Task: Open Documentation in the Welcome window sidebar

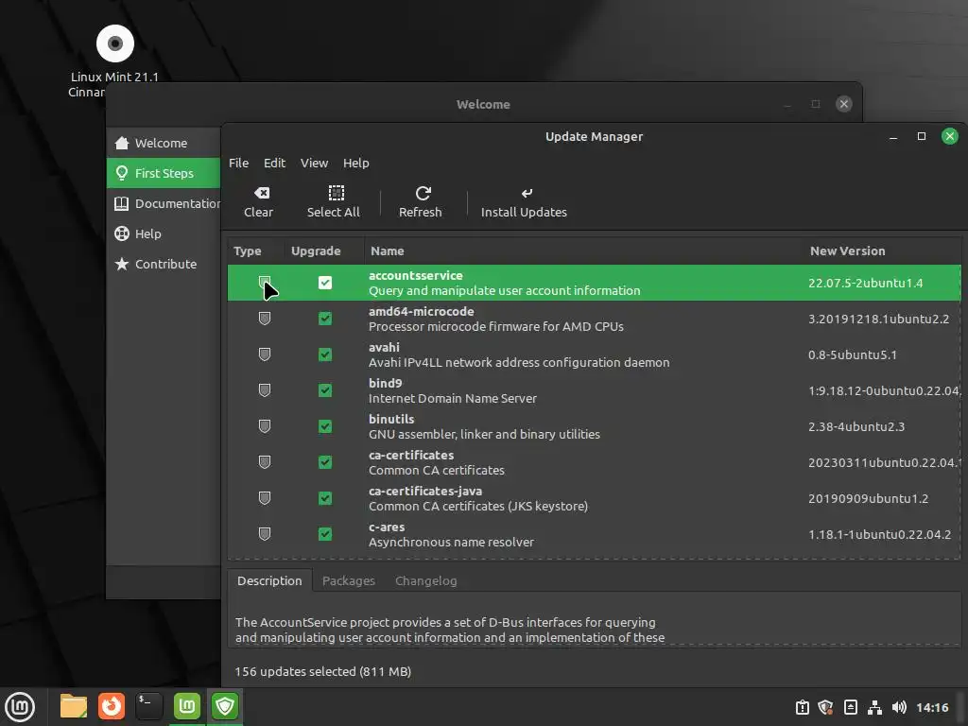Action: coord(163,203)
